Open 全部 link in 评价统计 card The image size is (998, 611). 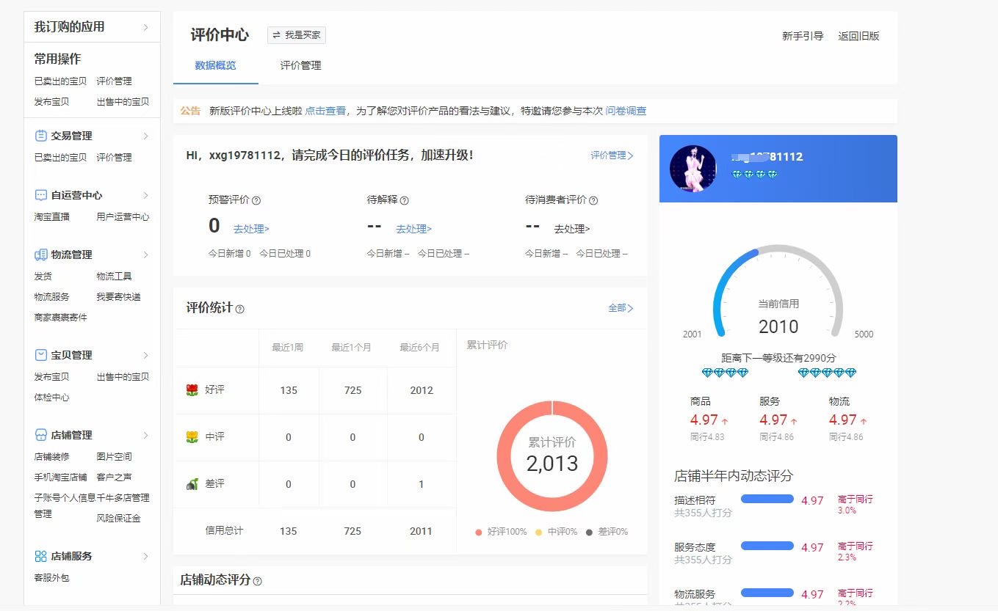click(x=621, y=308)
